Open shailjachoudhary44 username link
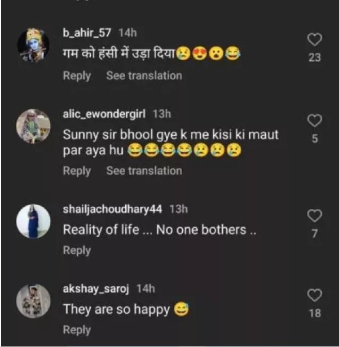339x347 pixels. pos(113,210)
